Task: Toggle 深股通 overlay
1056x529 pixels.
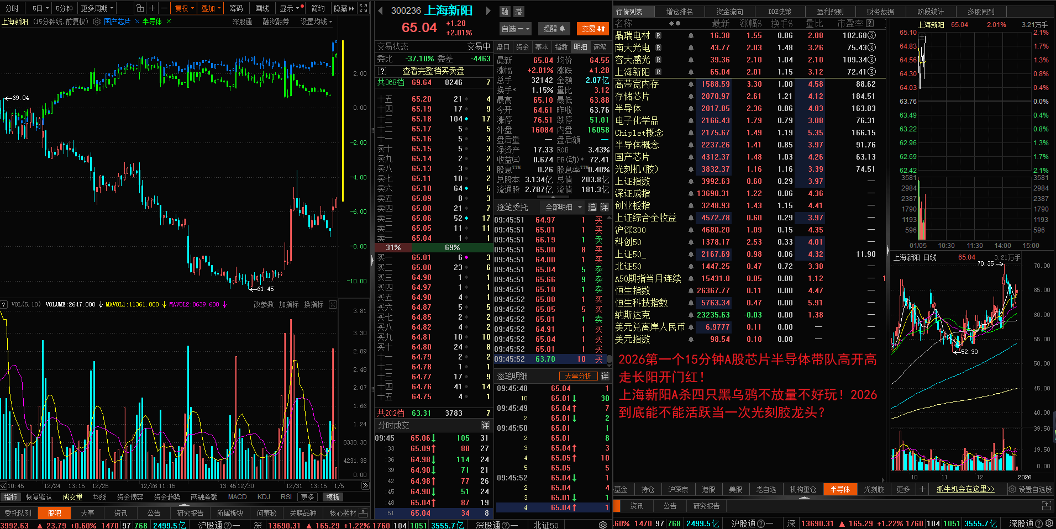Action: [242, 22]
